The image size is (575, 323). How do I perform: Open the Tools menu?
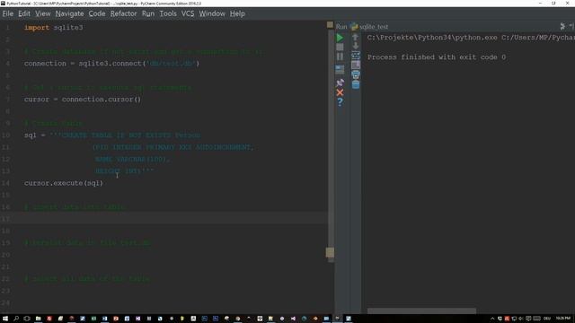168,13
